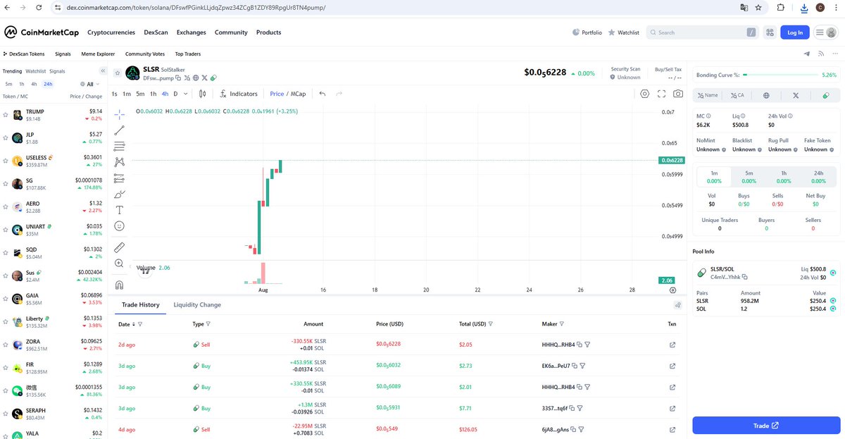Screen dimensions: 845x439
Task: Open the Exchanges menu
Action: [192, 32]
